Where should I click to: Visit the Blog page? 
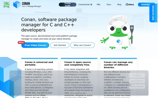(x=119, y=4)
